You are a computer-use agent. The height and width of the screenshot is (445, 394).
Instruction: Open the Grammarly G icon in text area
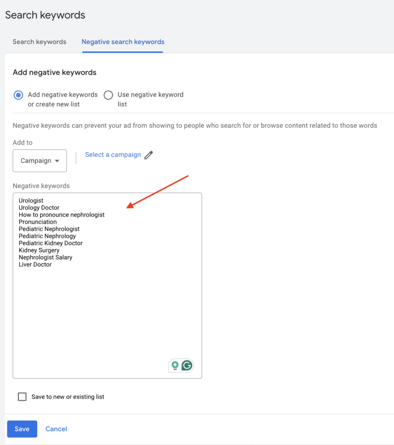click(187, 366)
